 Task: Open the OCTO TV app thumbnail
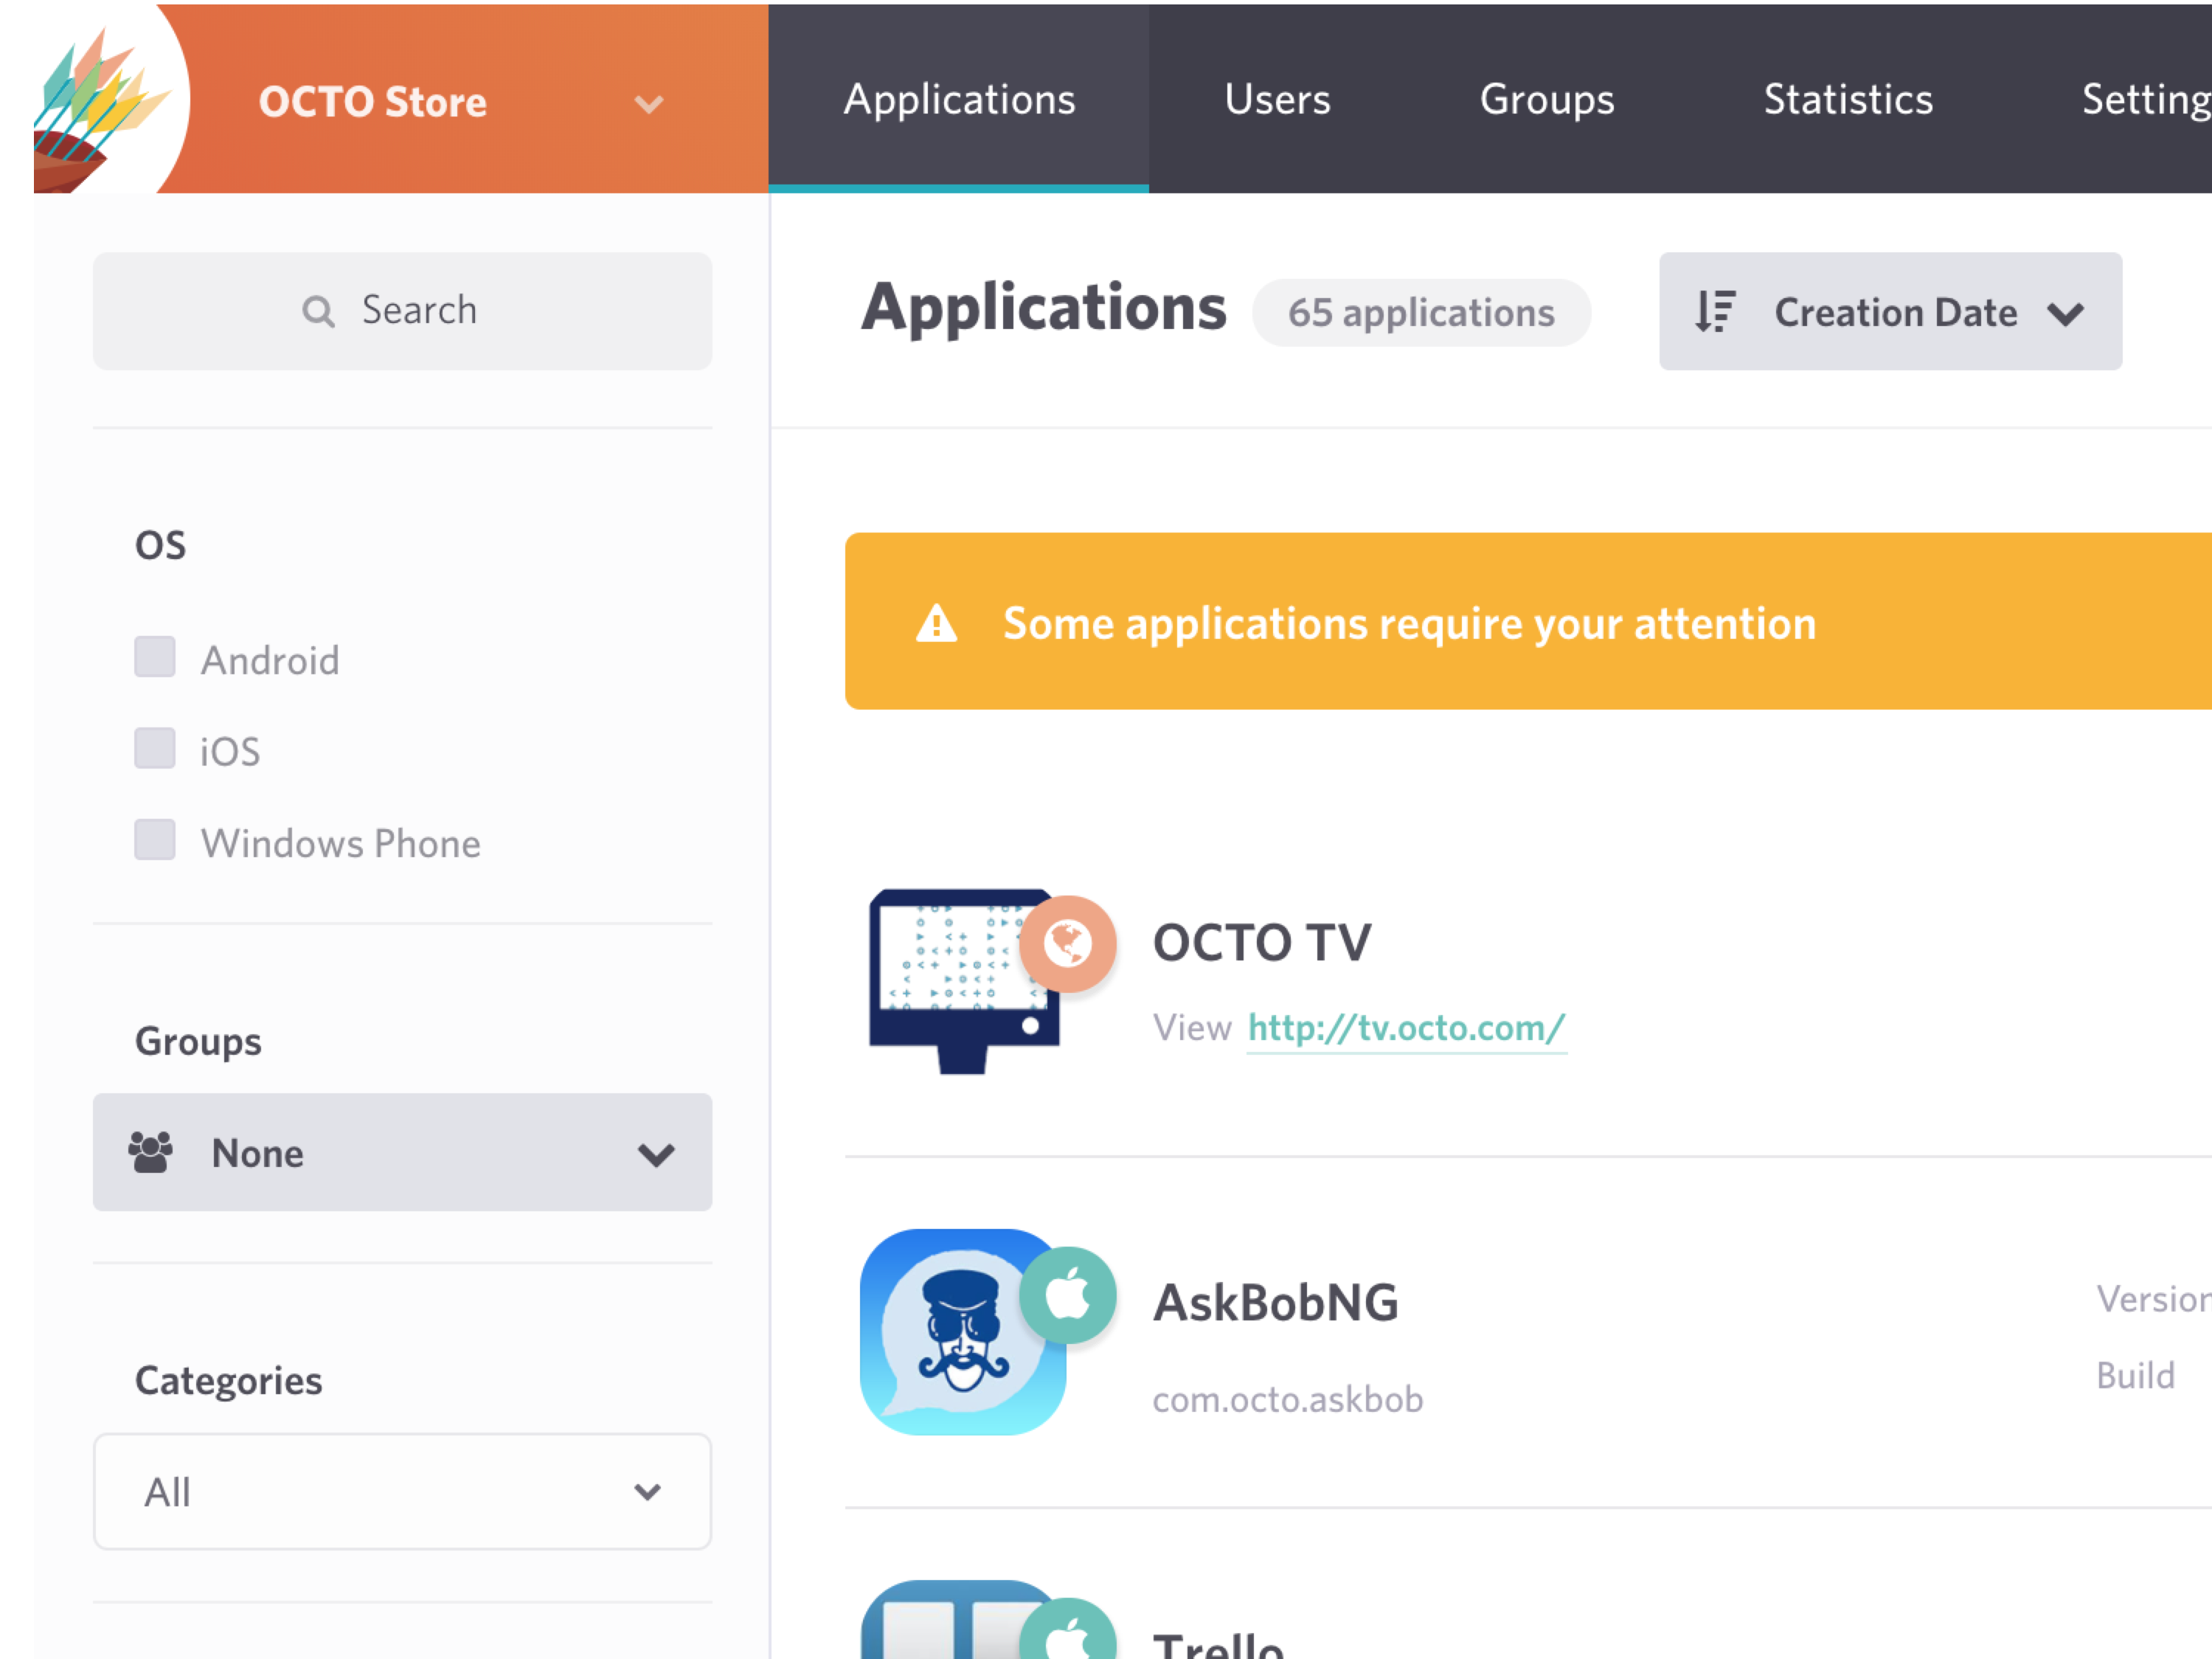click(x=964, y=982)
